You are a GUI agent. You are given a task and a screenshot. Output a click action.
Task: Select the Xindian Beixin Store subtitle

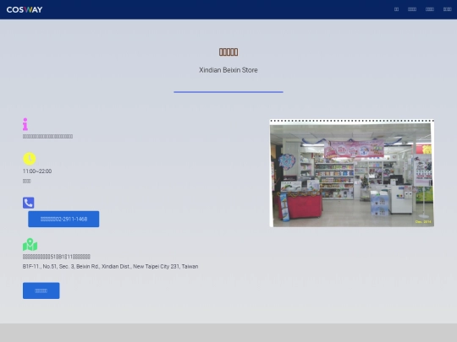228,70
